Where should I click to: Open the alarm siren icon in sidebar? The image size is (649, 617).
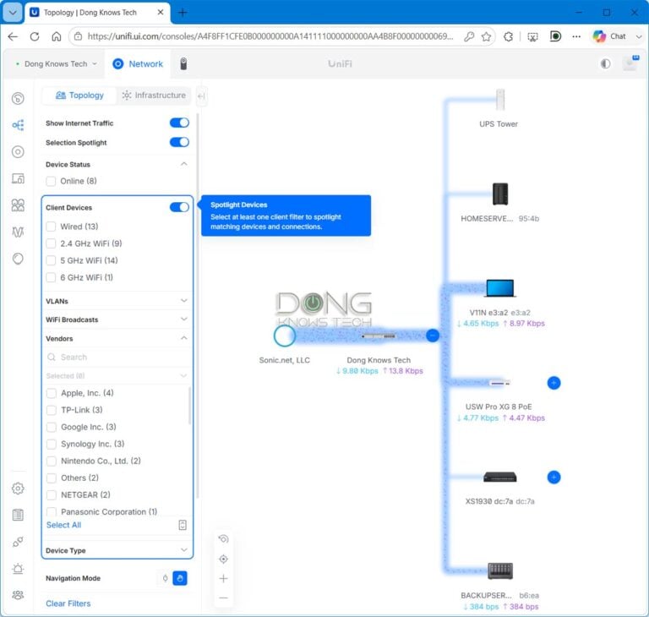(18, 569)
